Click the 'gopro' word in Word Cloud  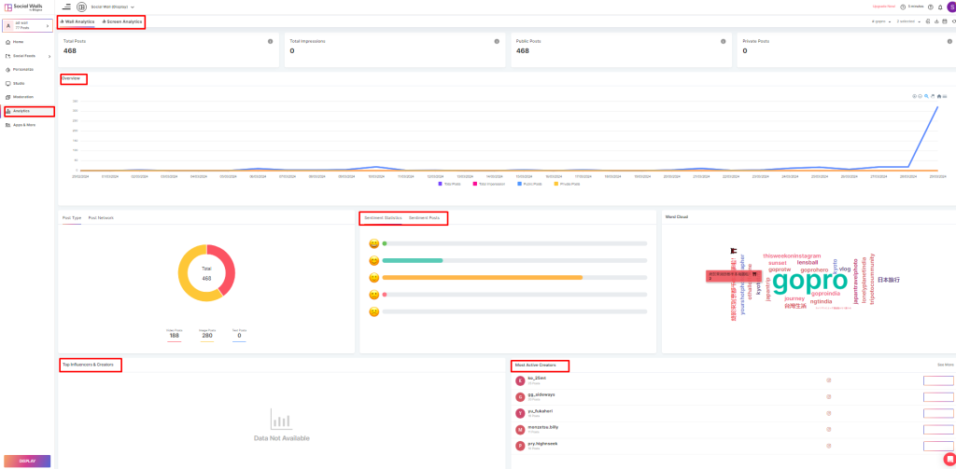click(x=809, y=282)
